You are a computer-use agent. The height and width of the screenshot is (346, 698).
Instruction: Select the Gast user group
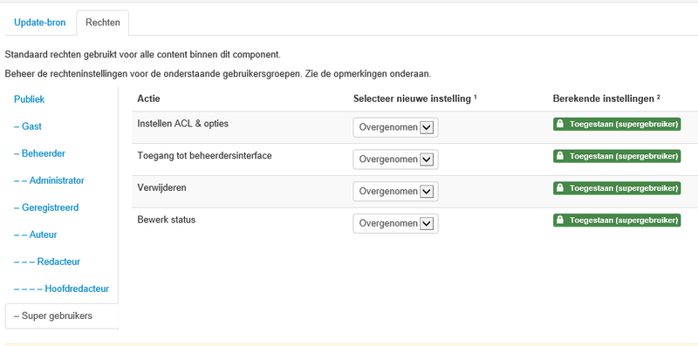tap(28, 126)
